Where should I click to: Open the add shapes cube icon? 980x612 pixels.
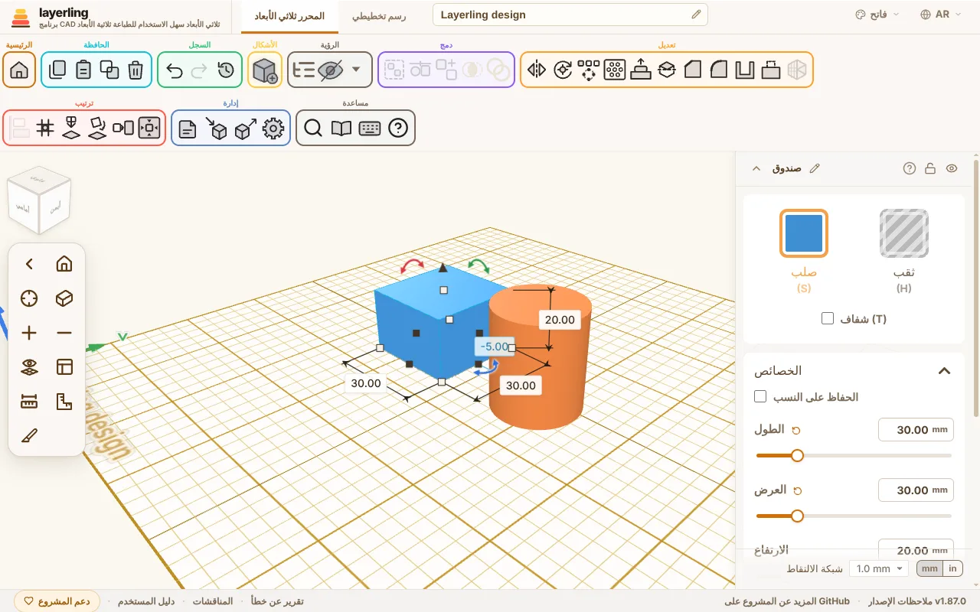(265, 70)
